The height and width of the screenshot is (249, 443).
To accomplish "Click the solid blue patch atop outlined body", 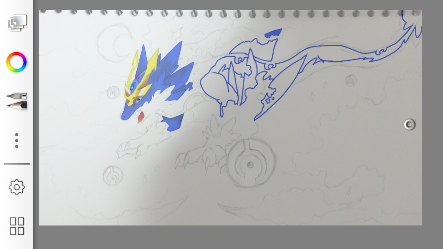I will tap(274, 33).
